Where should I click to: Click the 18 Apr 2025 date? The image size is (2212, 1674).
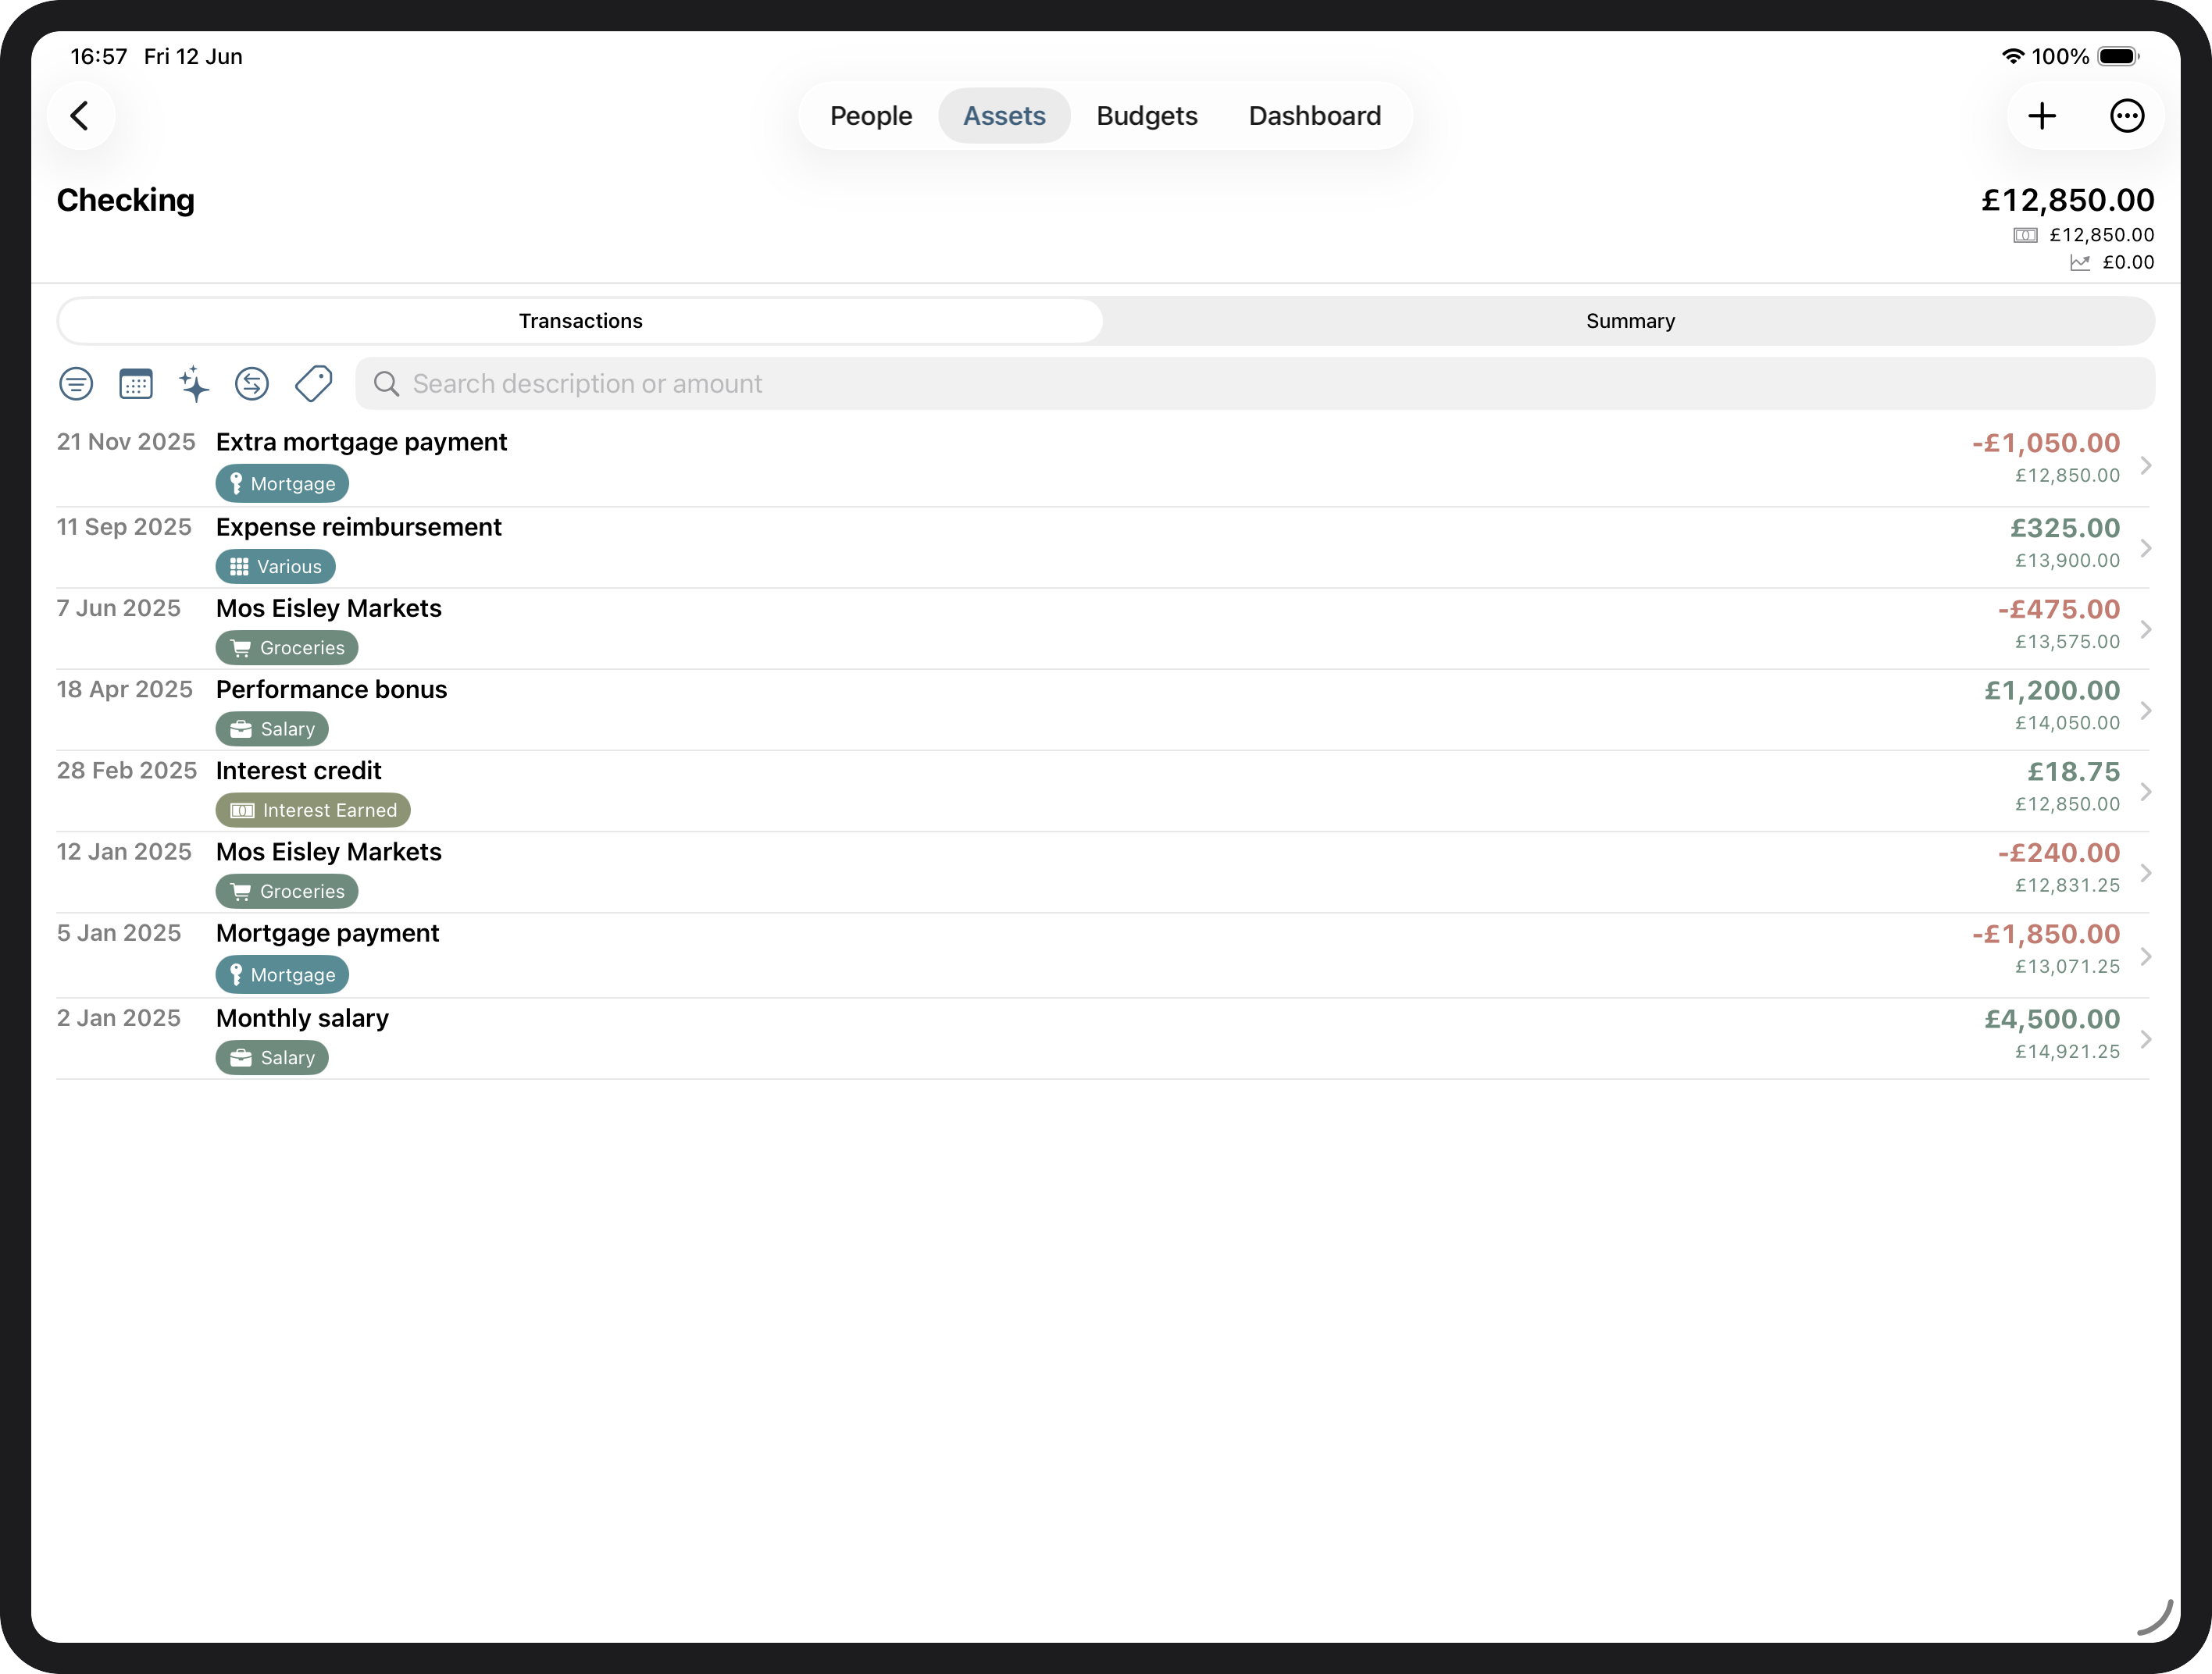coord(125,689)
